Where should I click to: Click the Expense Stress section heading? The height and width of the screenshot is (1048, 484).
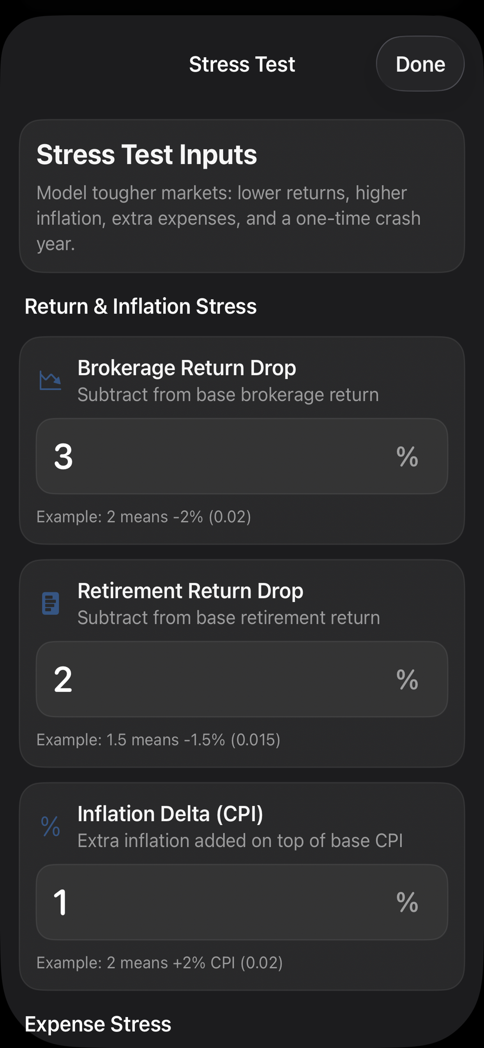(98, 1024)
